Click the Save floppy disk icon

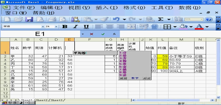28,19
